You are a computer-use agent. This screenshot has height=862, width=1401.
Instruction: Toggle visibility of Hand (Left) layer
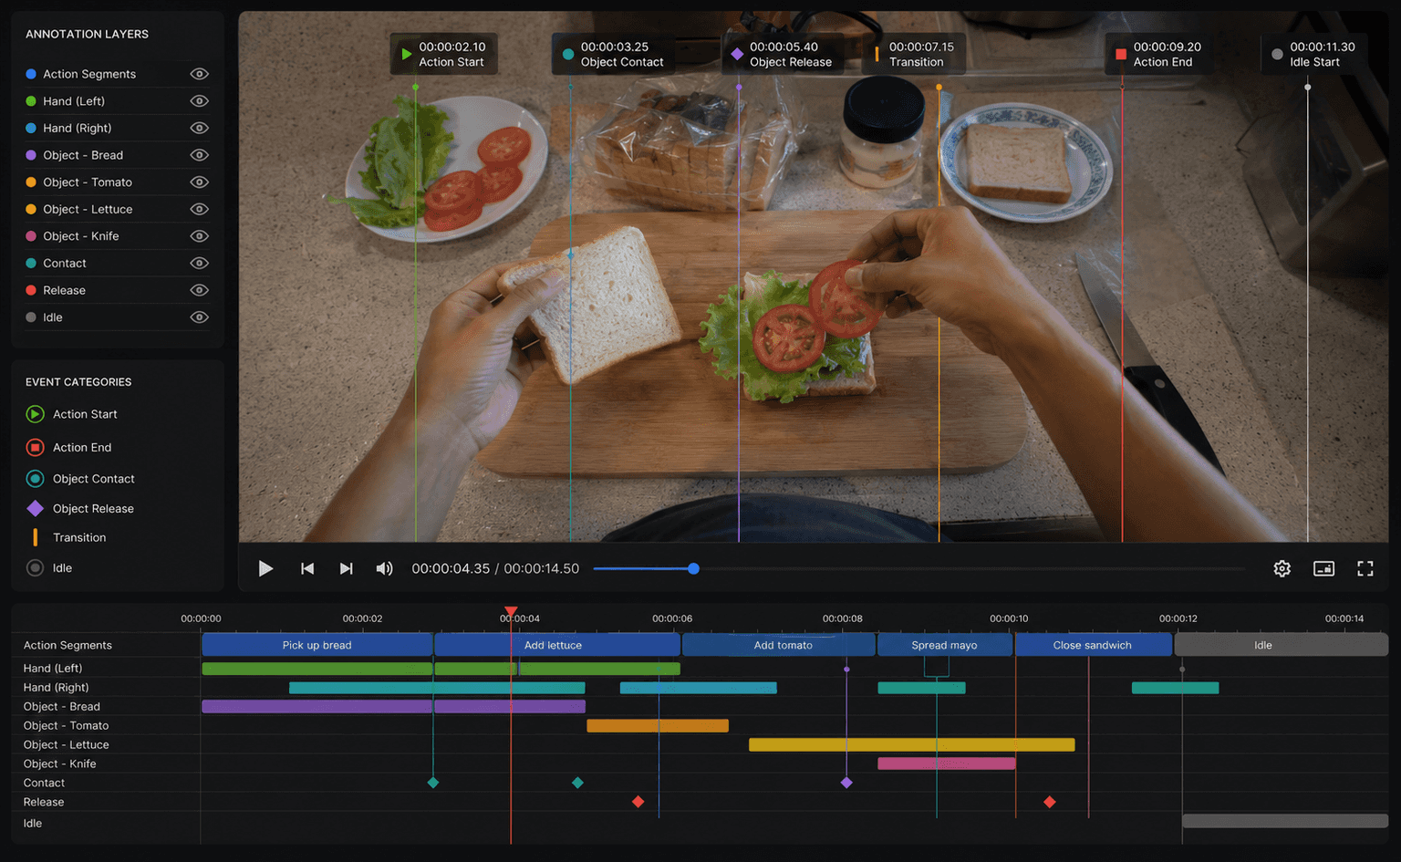pos(199,101)
